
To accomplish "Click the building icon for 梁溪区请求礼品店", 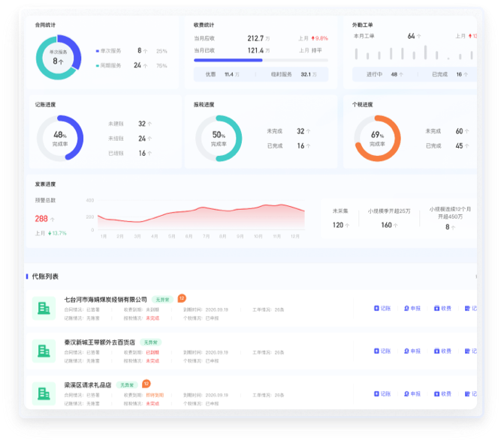I will point(44,394).
